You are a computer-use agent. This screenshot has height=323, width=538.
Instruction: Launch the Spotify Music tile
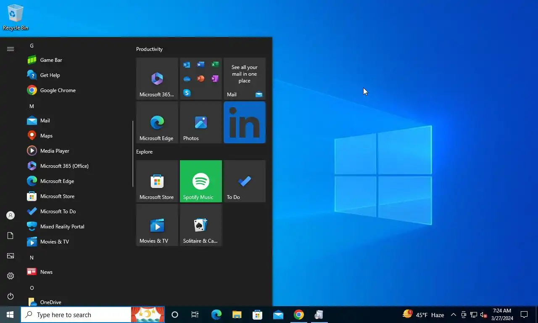click(201, 181)
